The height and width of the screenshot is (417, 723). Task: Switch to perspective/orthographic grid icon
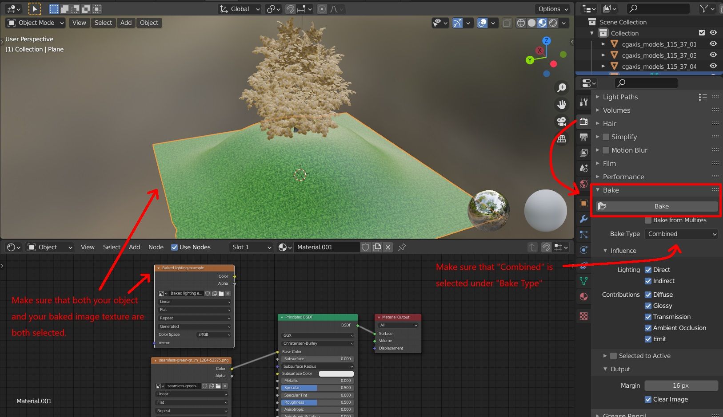tap(562, 139)
